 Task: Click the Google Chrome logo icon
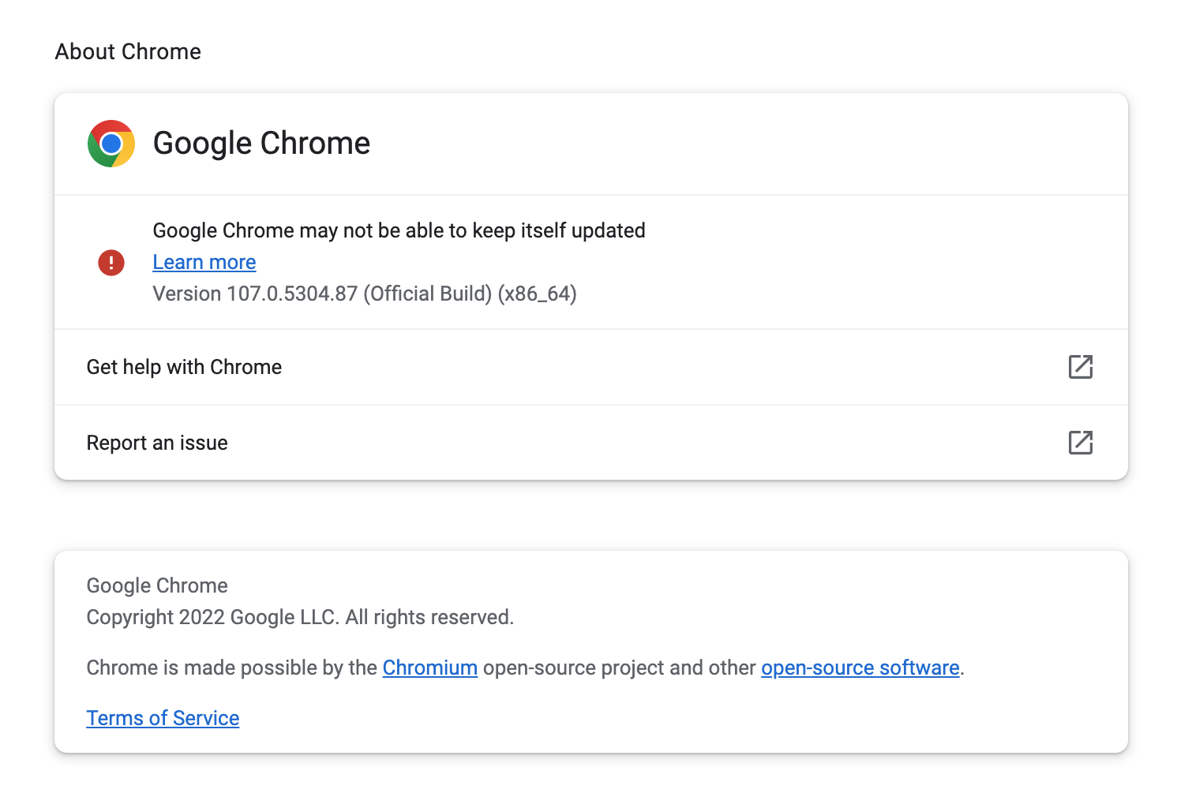pyautogui.click(x=111, y=144)
